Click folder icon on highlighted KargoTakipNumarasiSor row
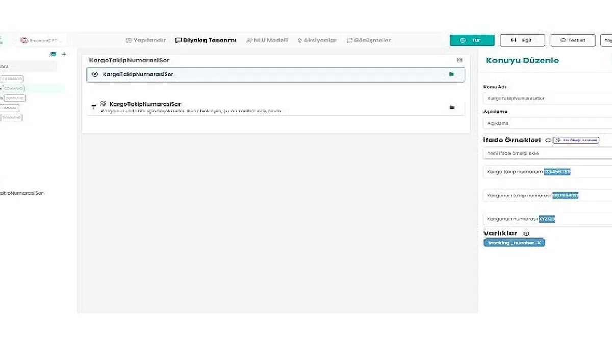Screen dimensions: 612x344 point(451,74)
